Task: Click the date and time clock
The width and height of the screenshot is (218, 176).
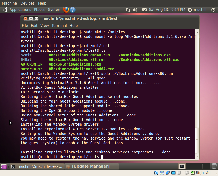Action: (167, 10)
